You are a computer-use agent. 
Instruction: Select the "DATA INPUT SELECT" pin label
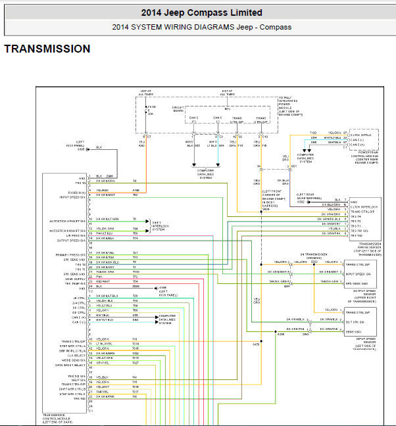pyautogui.click(x=70, y=365)
